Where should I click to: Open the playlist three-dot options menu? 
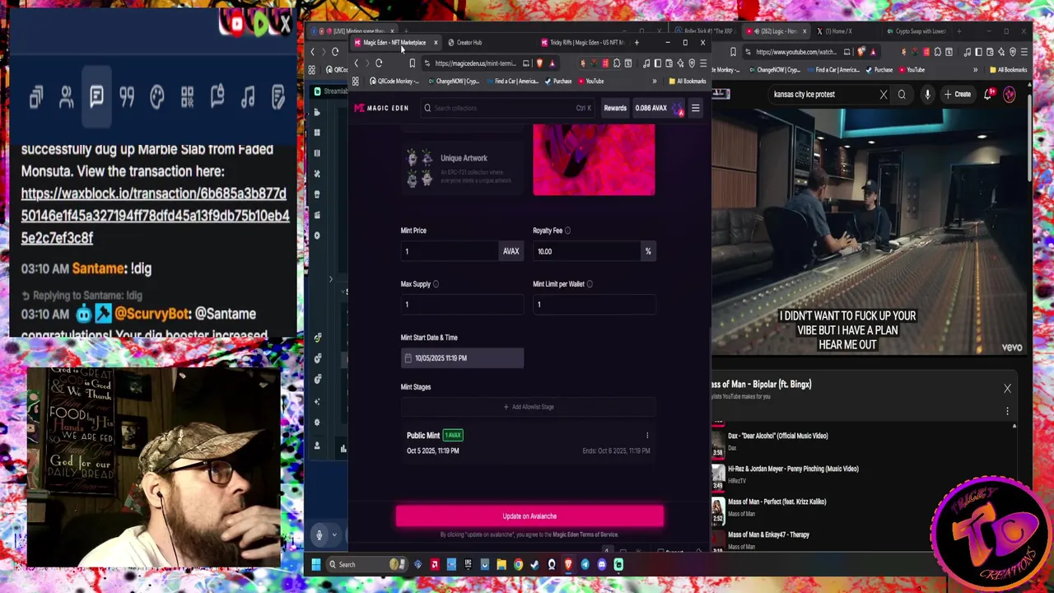coord(1007,411)
